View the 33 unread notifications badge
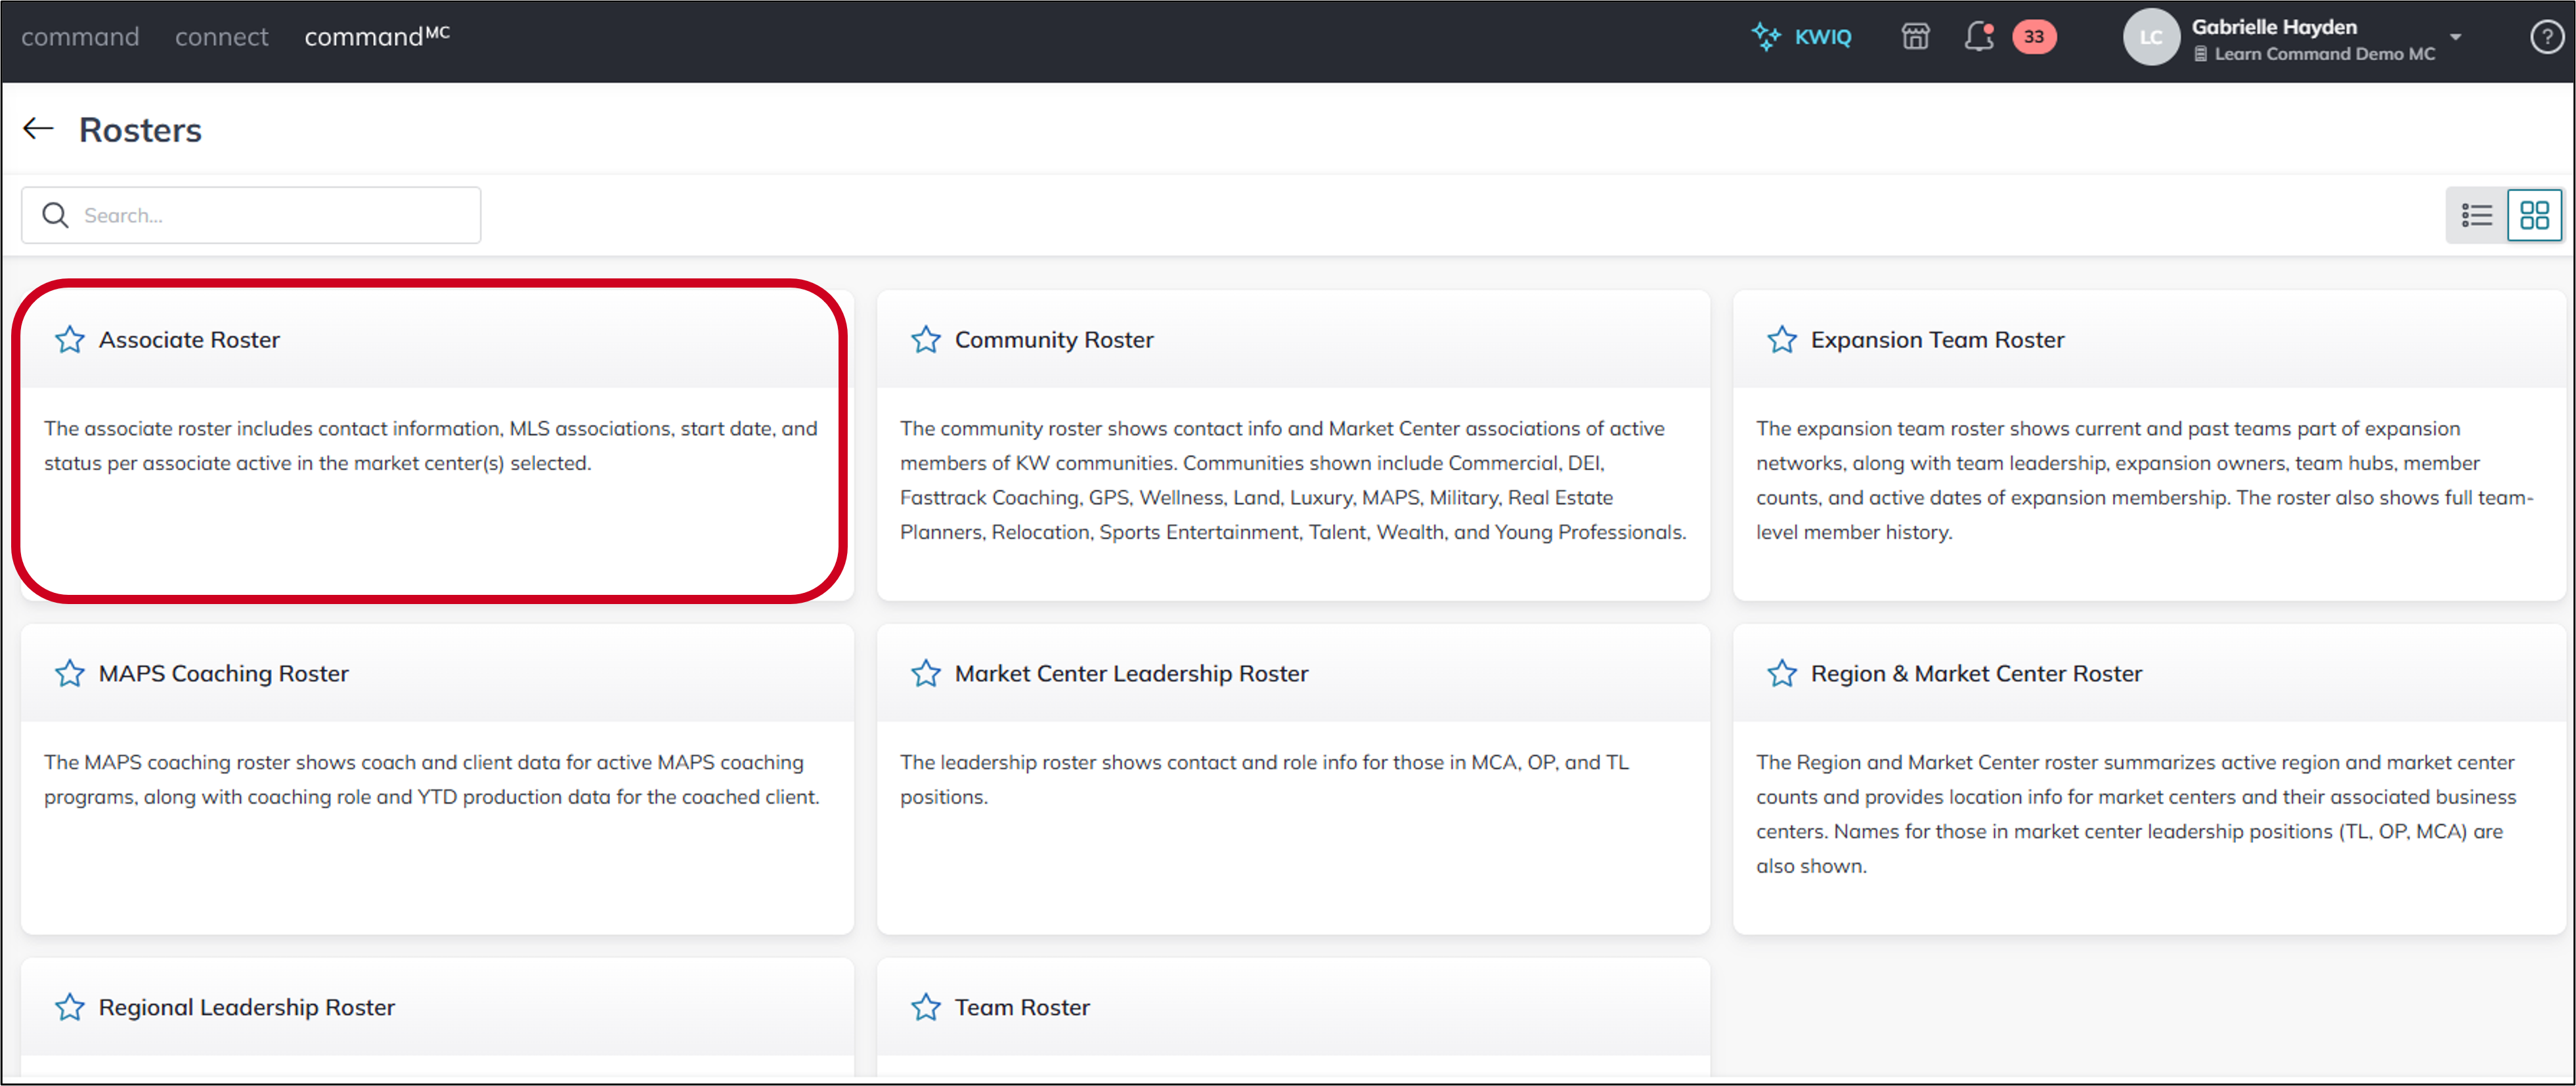Image resolution: width=2576 pixels, height=1086 pixels. [2034, 37]
